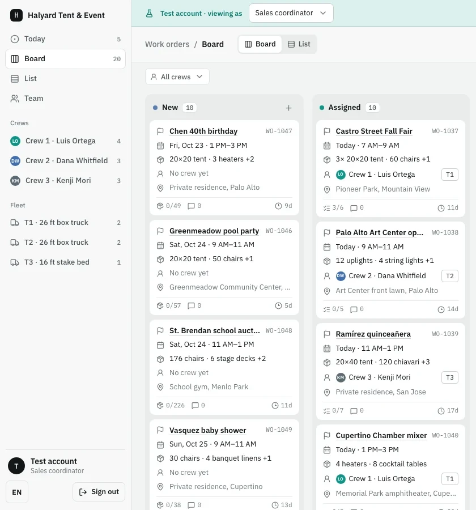476x510 pixels.
Task: Open Cupertino Chamber mixer work order
Action: 381,436
